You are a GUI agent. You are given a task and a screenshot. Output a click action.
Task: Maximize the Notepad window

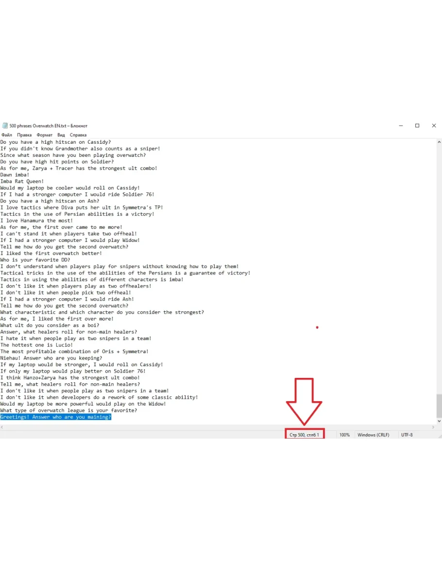(417, 126)
